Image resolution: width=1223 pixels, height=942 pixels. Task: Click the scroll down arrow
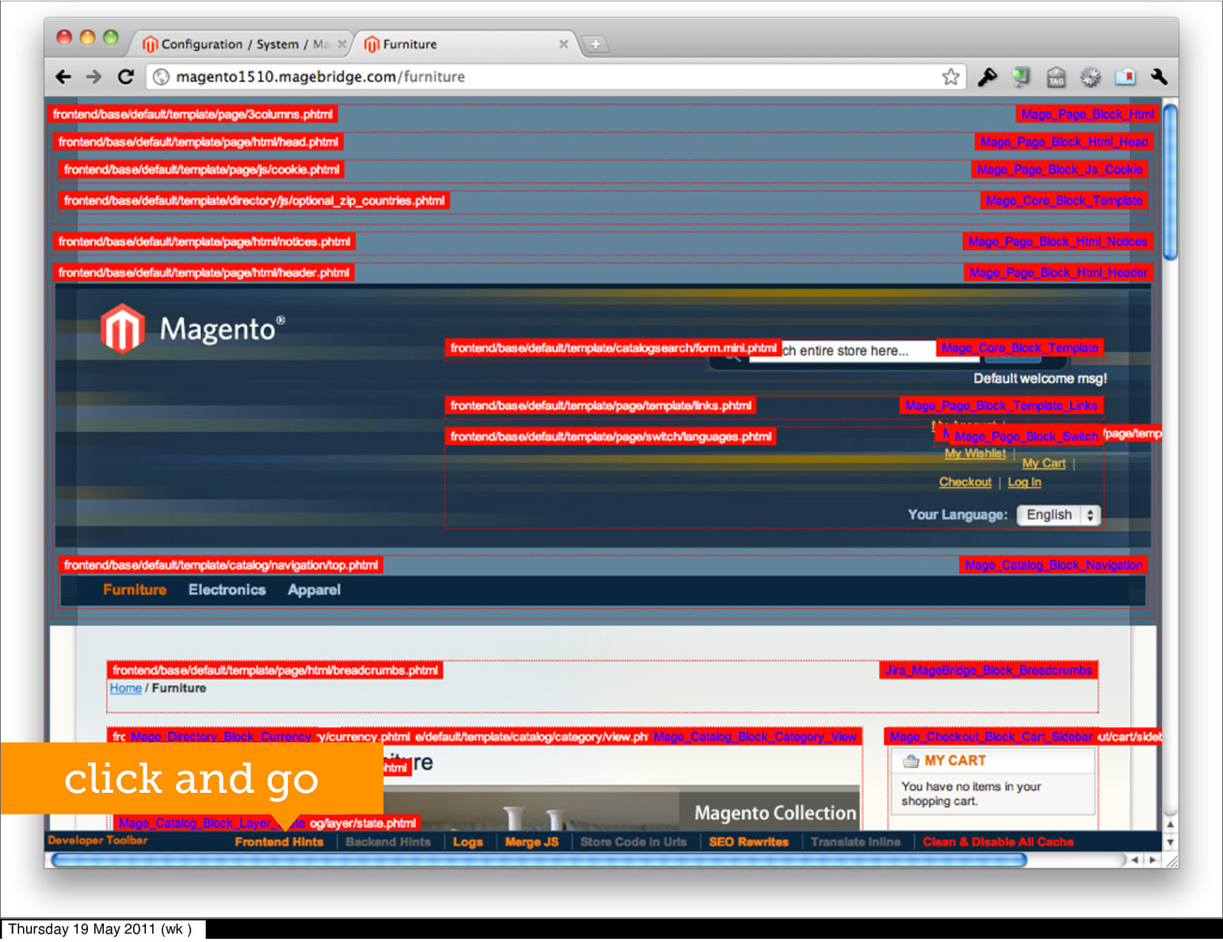pos(1169,842)
